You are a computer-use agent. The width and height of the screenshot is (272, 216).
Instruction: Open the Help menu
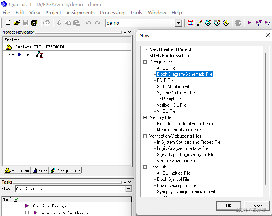pyautogui.click(x=177, y=13)
